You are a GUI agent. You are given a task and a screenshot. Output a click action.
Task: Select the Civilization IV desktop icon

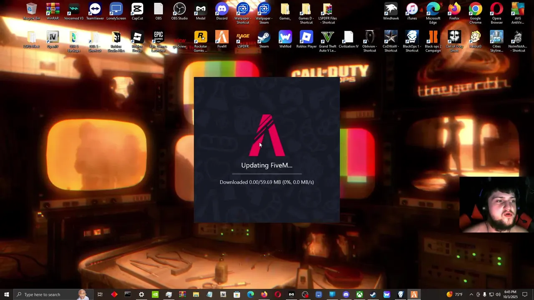(x=348, y=40)
